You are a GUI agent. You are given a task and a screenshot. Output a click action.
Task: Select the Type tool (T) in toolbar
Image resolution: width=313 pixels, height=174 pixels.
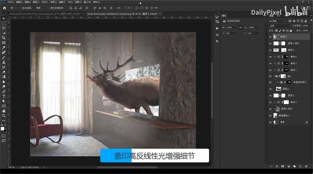click(4, 96)
